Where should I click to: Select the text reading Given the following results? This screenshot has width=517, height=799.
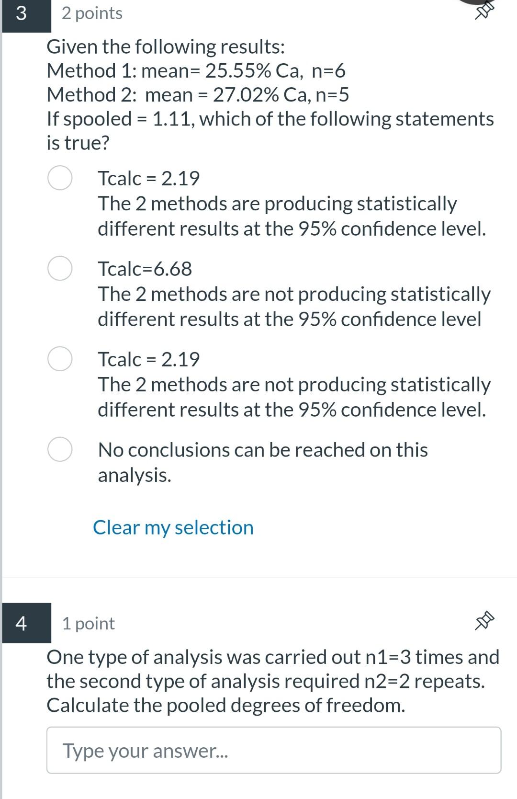(166, 46)
